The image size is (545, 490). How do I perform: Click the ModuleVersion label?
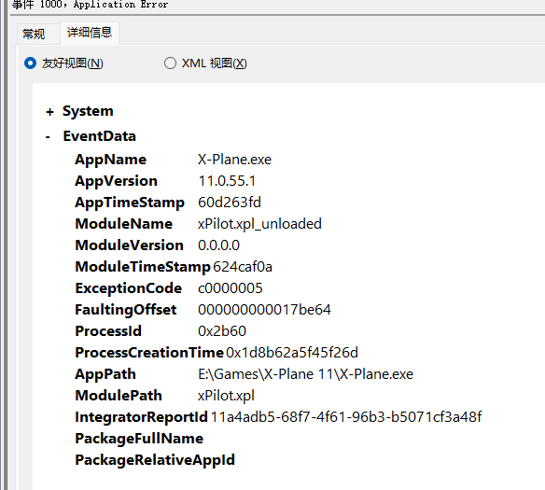pos(130,245)
